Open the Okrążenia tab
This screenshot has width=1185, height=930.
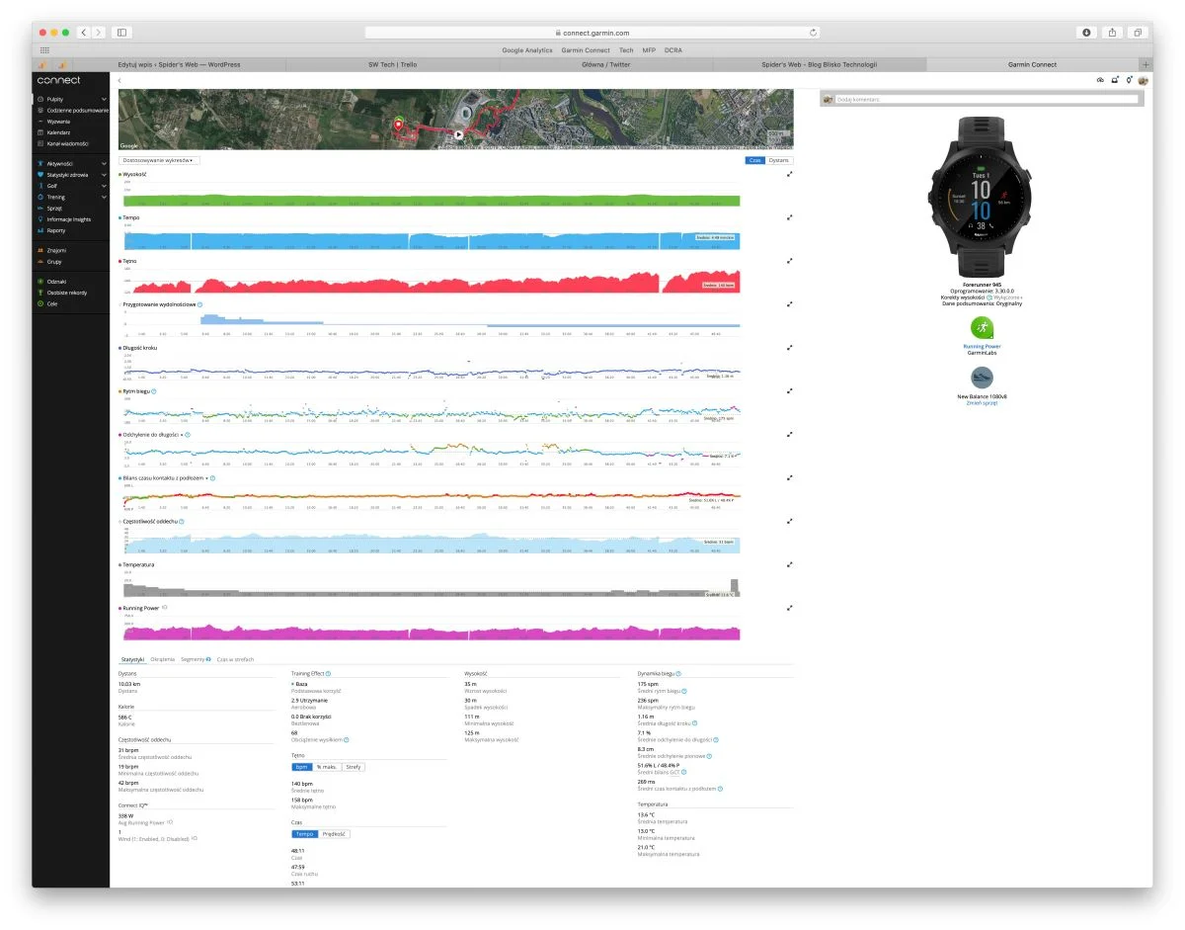[163, 659]
